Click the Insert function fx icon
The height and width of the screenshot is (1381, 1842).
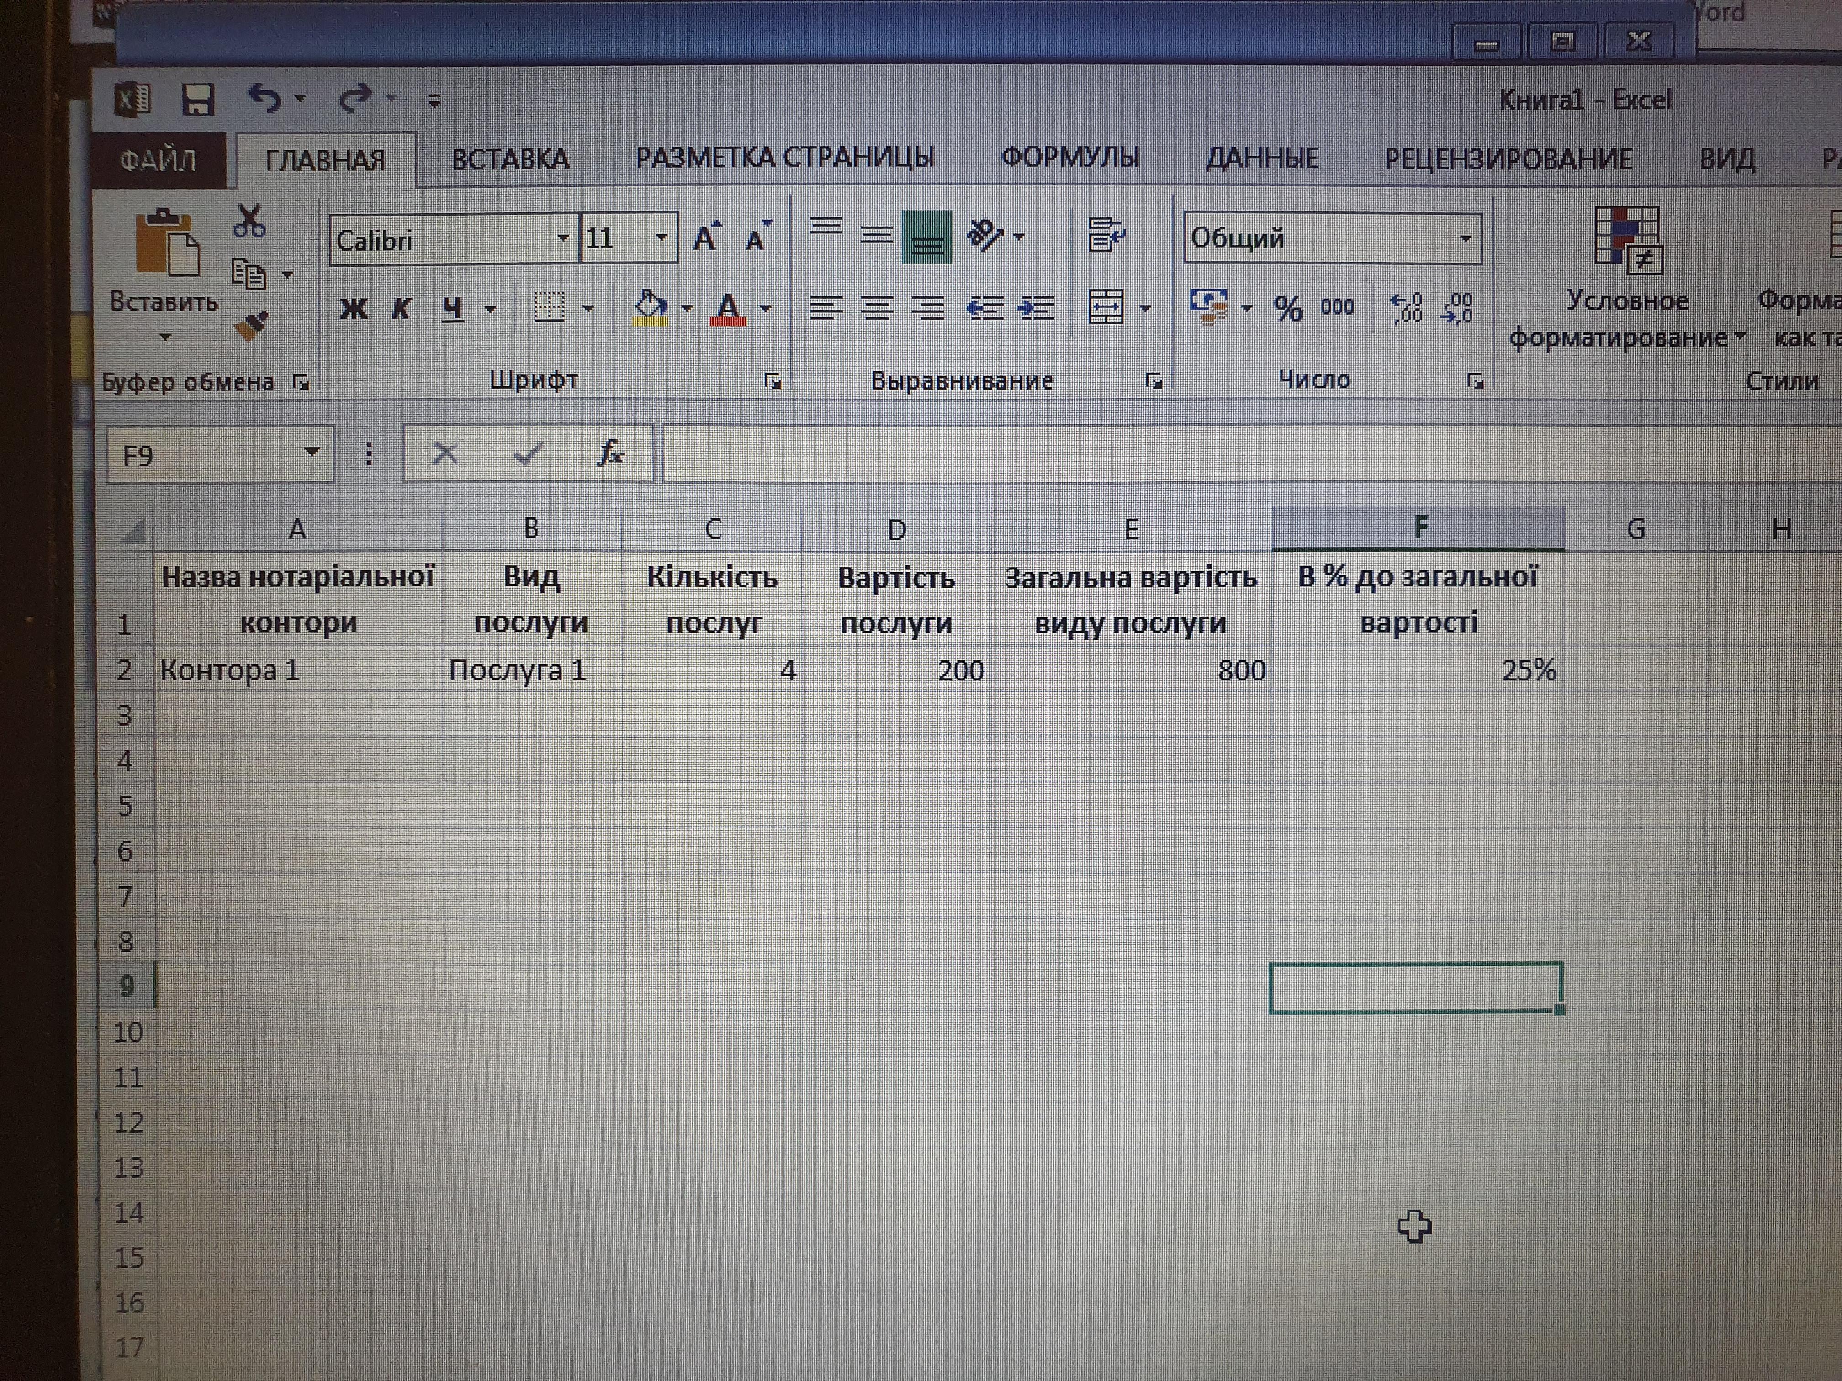pyautogui.click(x=611, y=453)
